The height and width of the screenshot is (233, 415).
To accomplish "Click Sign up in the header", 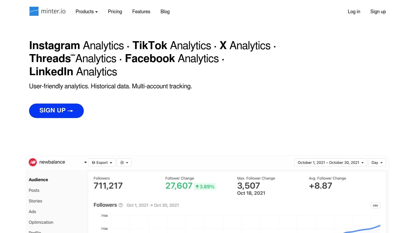I will (x=378, y=12).
